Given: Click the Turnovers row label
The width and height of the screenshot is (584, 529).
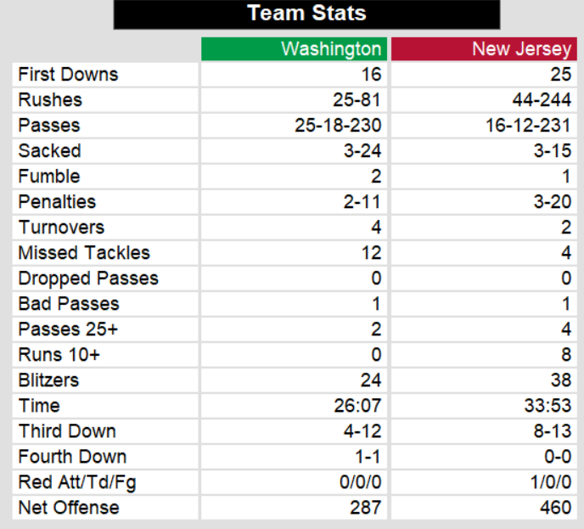Looking at the screenshot, I should pos(61,228).
